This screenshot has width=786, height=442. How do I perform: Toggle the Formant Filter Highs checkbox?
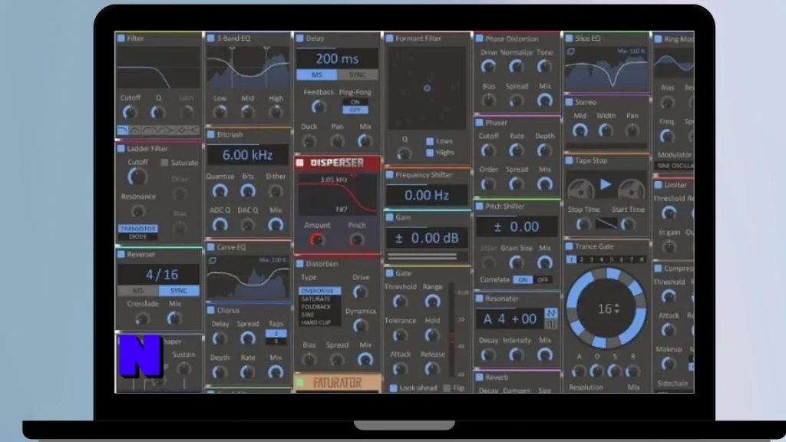point(430,153)
